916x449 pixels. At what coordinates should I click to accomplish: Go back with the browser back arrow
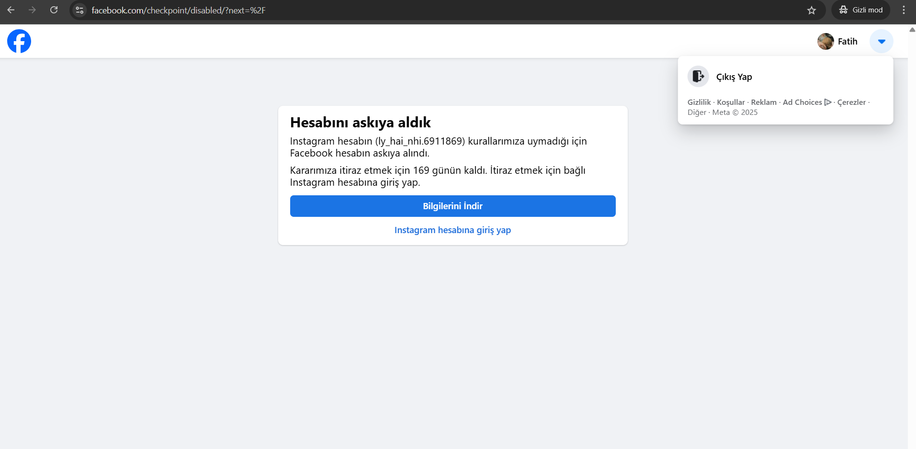(11, 10)
